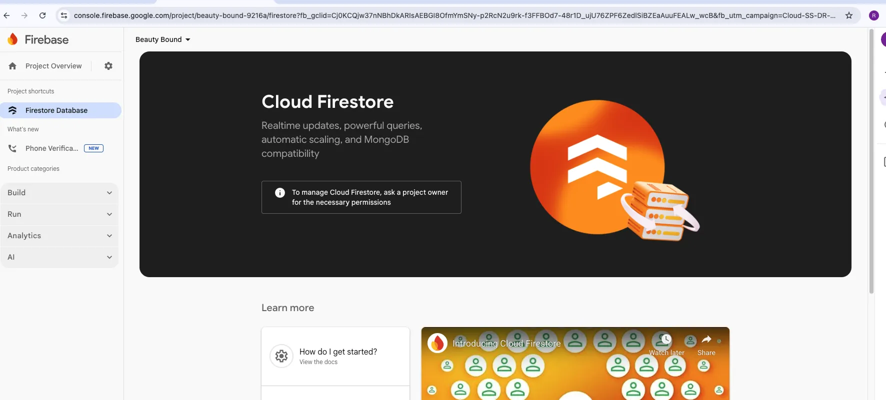
Task: Click the Watch later clock icon
Action: (666, 339)
